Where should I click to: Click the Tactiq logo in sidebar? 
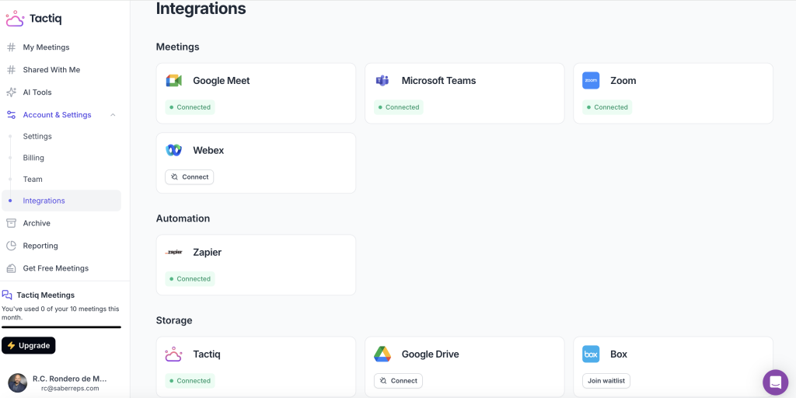[x=33, y=19]
